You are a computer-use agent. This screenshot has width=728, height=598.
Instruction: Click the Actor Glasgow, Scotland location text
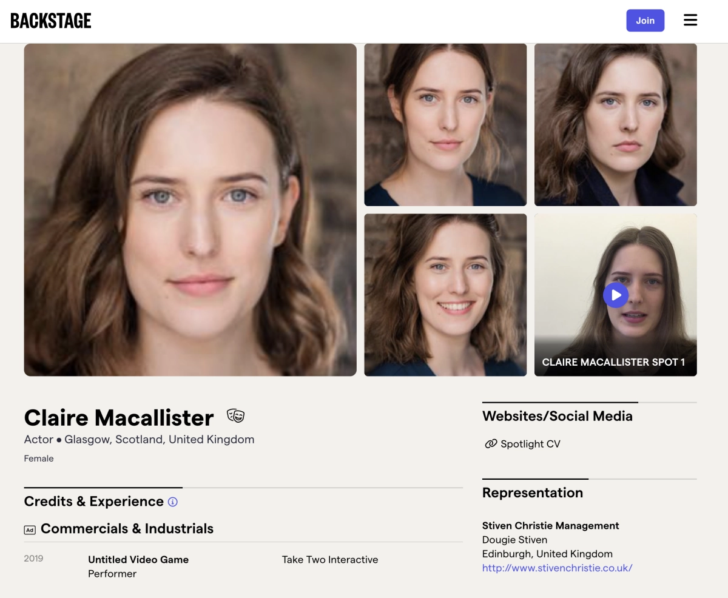(139, 440)
